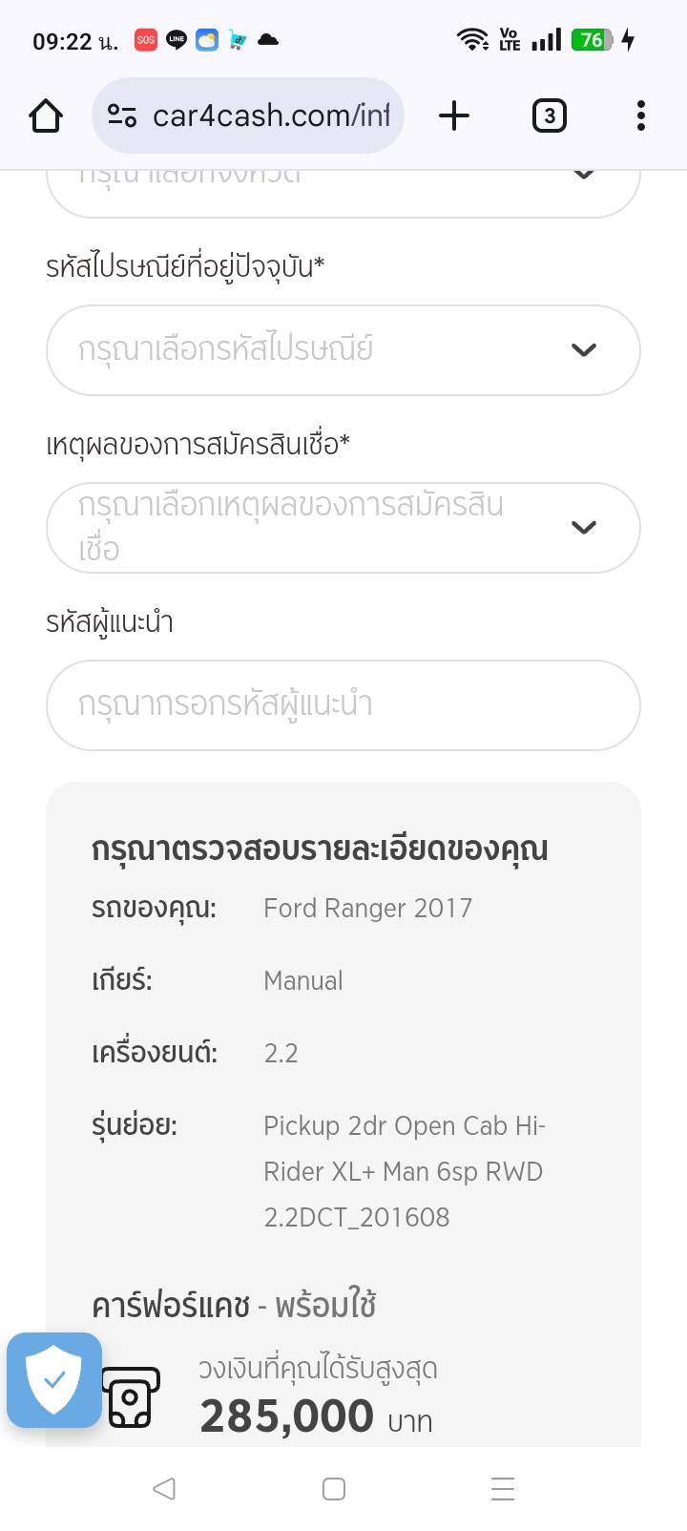Tap the cash loan amount icon
Viewport: 687px width, 1531px height.
pos(132,1397)
